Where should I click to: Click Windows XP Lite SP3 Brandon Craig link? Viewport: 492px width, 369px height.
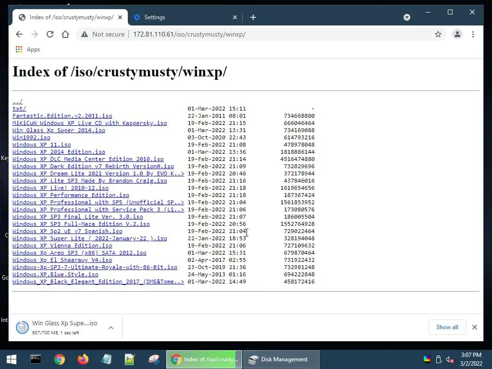coord(90,181)
